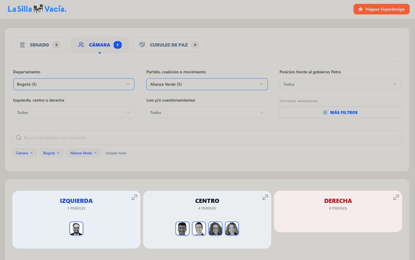Open third candidate photo with glasses under Centro
The width and height of the screenshot is (415, 260).
[215, 228]
